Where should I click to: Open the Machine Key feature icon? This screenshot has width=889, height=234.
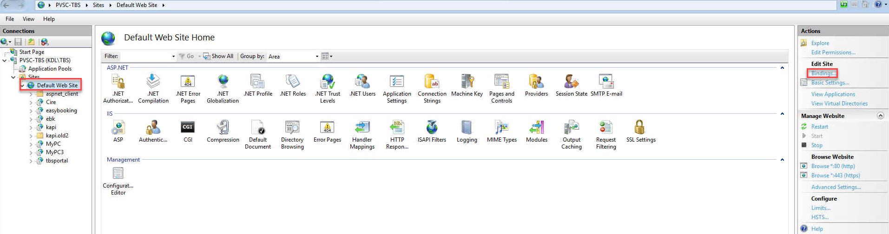click(x=467, y=82)
